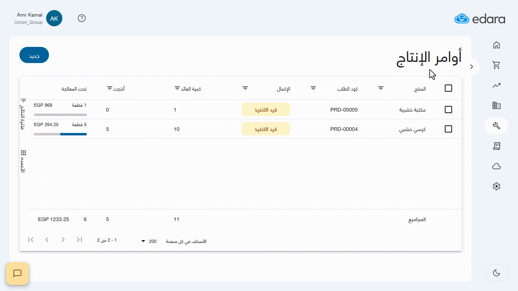The image size is (518, 291).
Task: Open the settings gear icon
Action: tap(497, 186)
